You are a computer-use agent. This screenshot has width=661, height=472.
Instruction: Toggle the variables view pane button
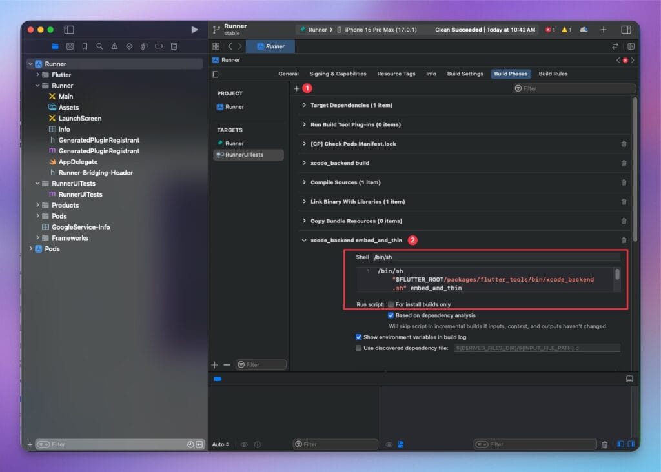(620, 444)
